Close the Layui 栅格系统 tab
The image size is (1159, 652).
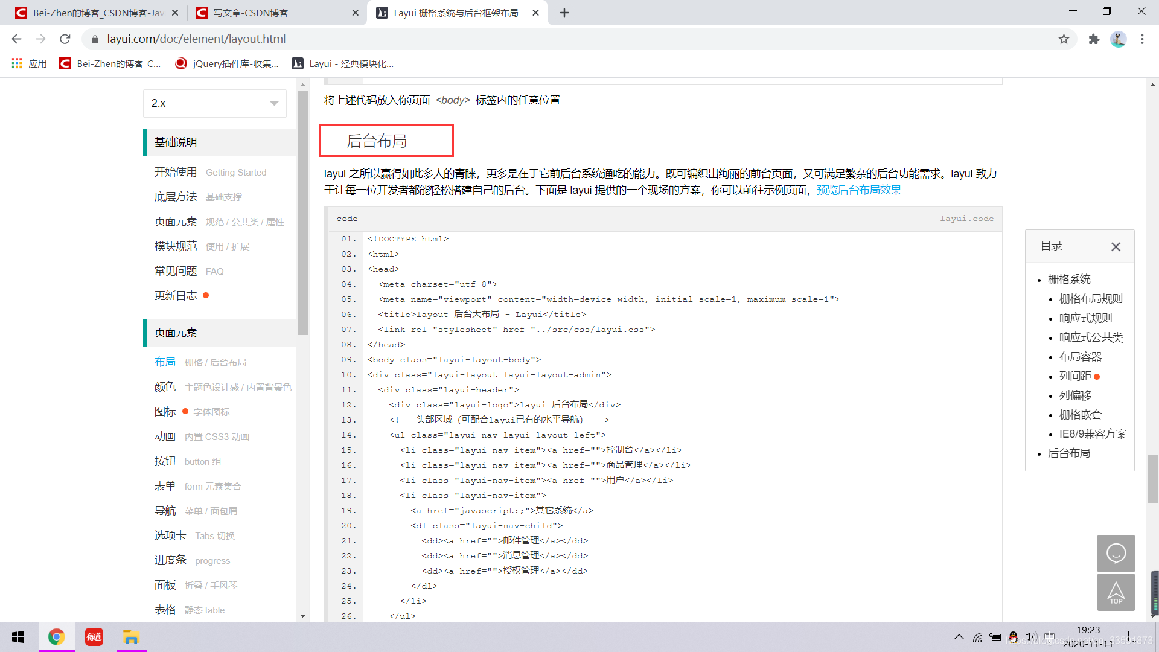(535, 13)
